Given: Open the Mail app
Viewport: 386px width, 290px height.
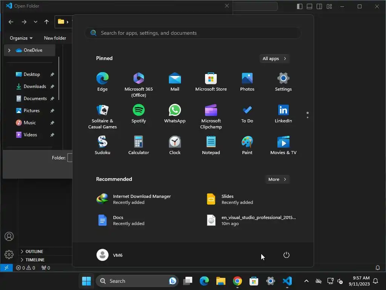Looking at the screenshot, I should [175, 82].
